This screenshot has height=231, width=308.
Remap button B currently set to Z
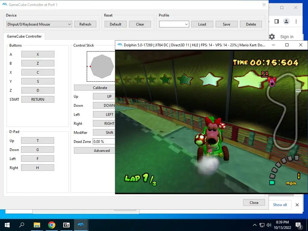coord(38,63)
